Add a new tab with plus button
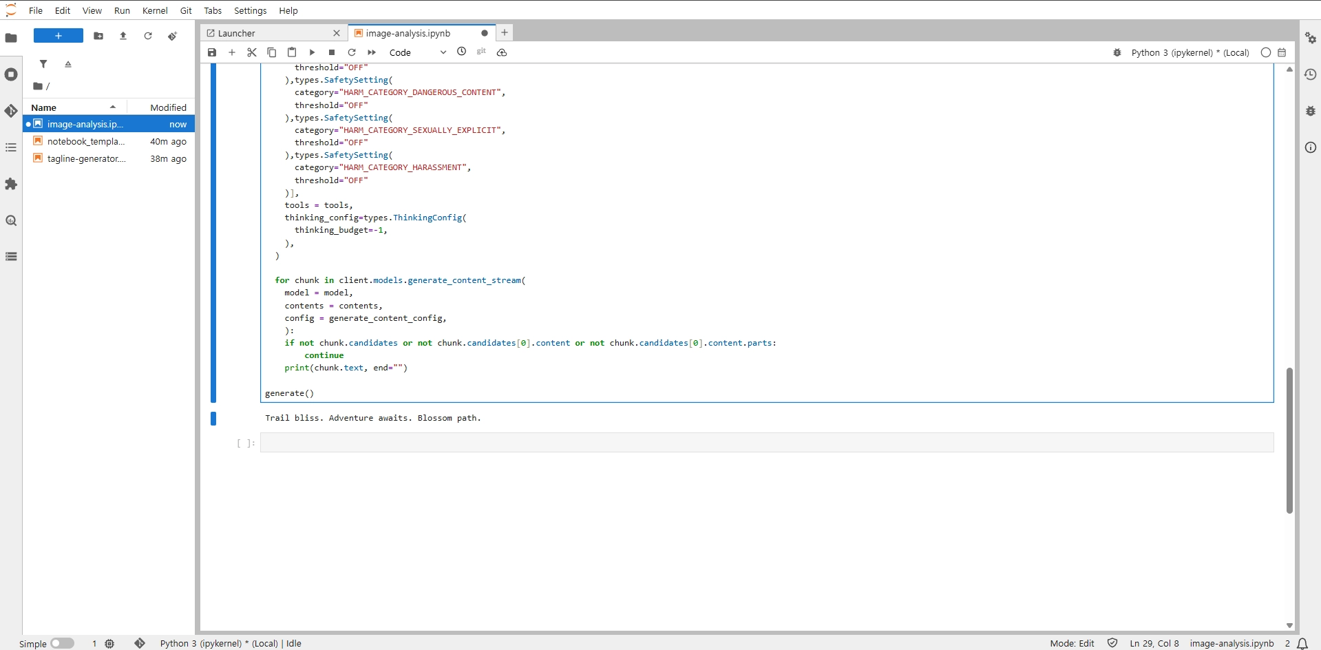The image size is (1321, 650). point(505,32)
